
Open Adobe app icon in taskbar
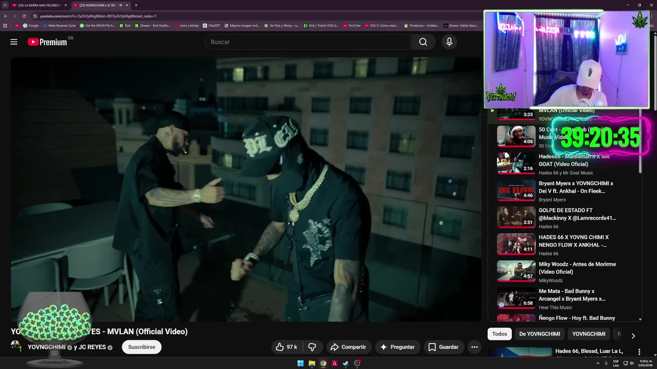point(334,363)
